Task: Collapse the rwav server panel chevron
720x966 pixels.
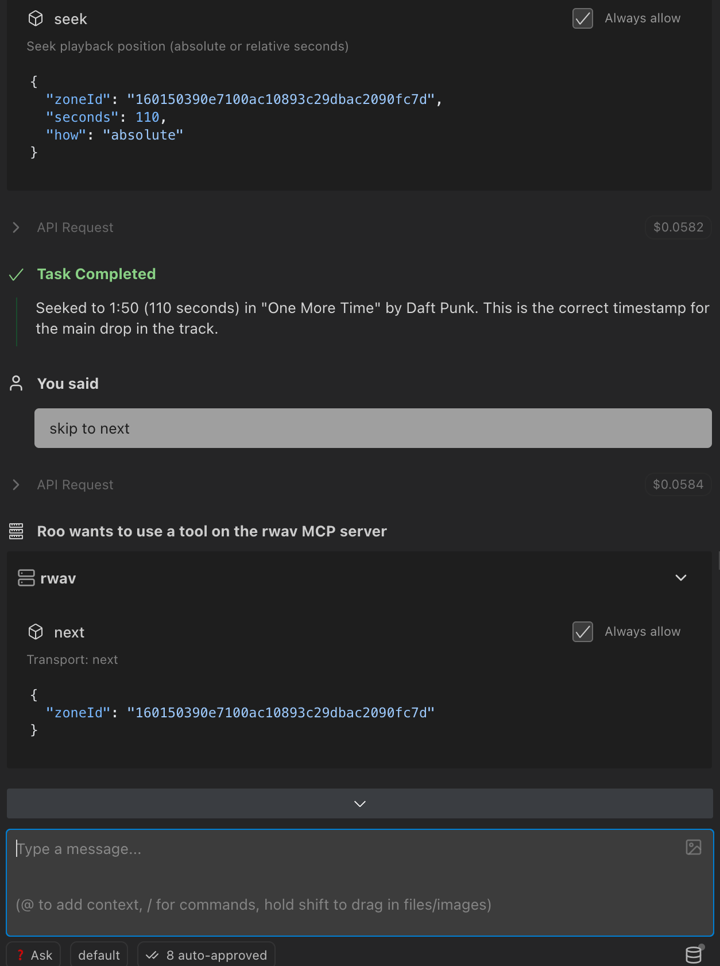Action: (x=681, y=578)
